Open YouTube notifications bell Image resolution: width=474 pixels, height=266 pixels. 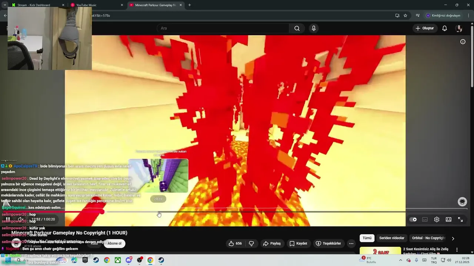(445, 28)
